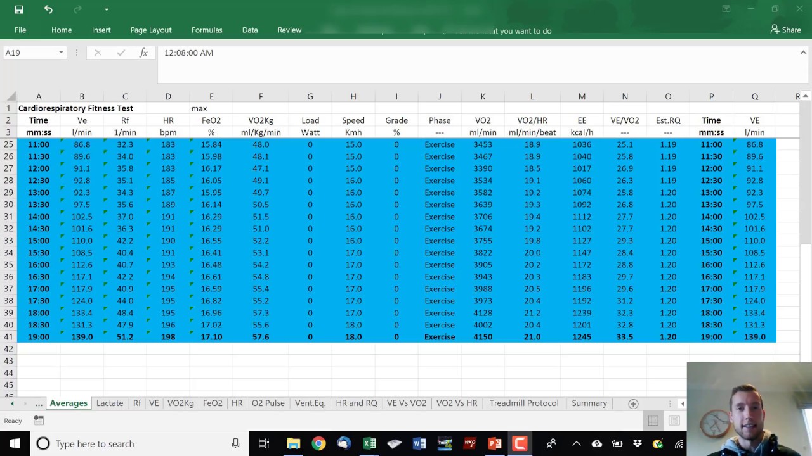Open the Quick Access Toolbar customize dropdown
The image size is (812, 456).
pos(107,9)
